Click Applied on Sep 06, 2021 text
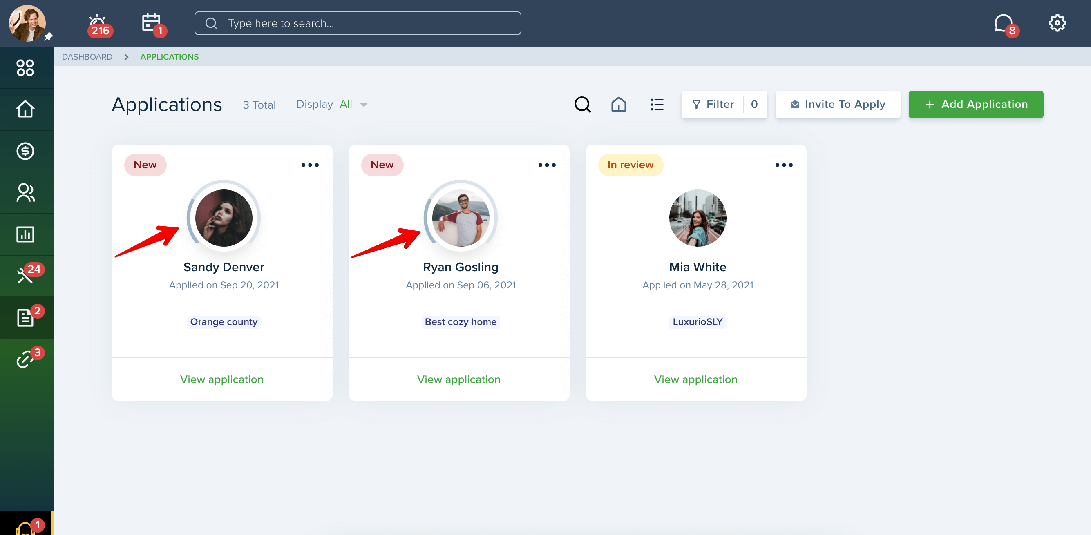 461,285
